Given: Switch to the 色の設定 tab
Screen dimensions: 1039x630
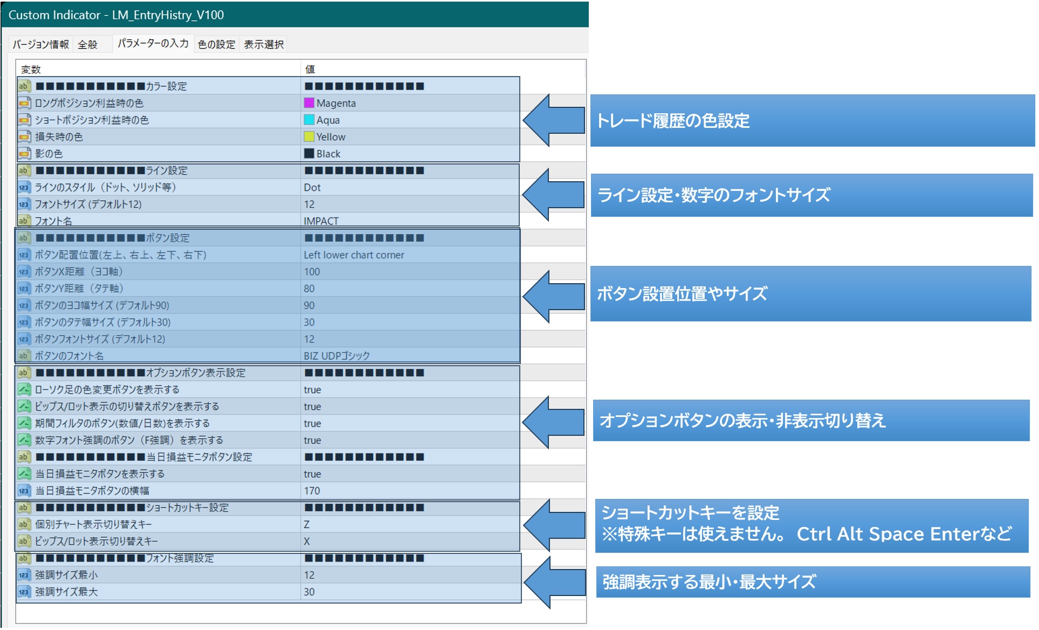Looking at the screenshot, I should [x=216, y=44].
